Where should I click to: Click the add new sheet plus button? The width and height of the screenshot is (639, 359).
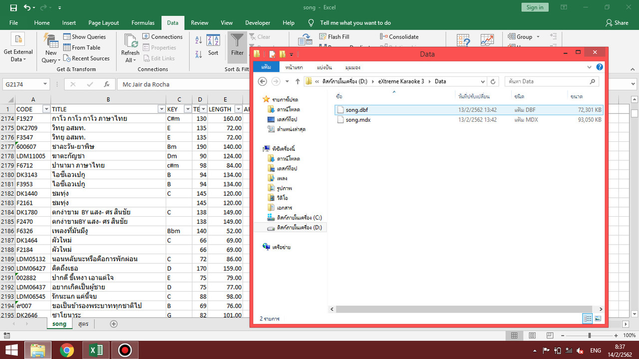(114, 324)
